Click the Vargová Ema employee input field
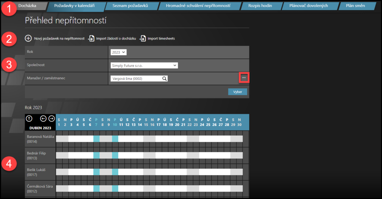The height and width of the screenshot is (199, 382). 135,79
